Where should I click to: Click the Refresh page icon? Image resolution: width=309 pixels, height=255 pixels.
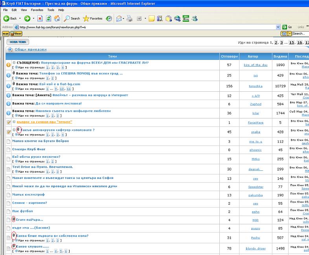point(48,18)
